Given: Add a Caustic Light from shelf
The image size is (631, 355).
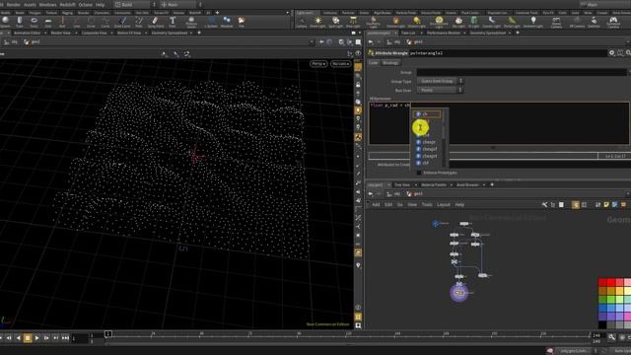Looking at the screenshot, I should coord(491,22).
